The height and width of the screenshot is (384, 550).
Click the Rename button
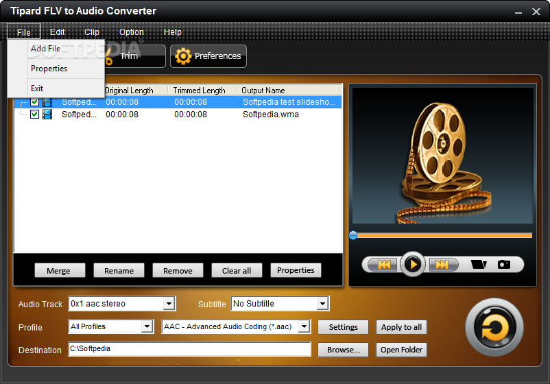119,271
